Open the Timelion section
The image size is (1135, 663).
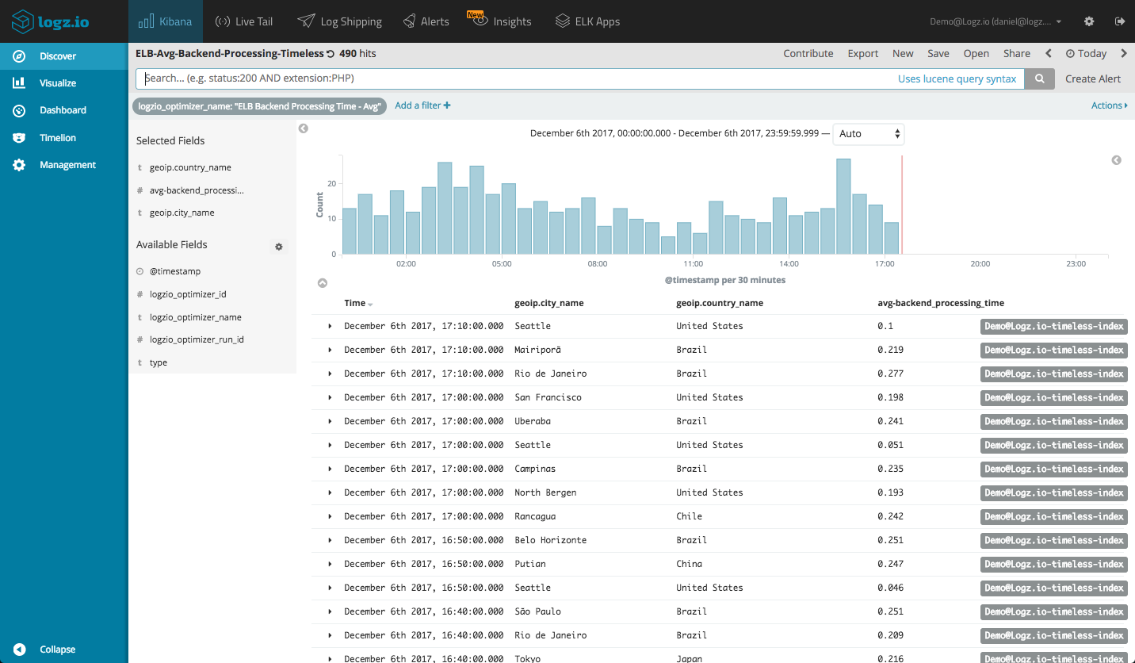click(x=64, y=138)
